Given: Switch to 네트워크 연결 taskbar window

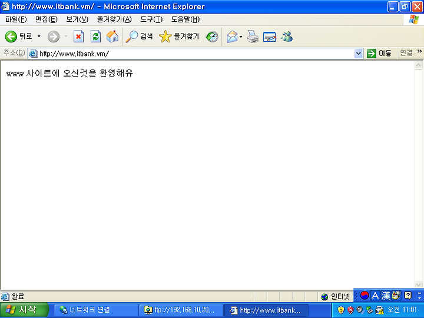Looking at the screenshot, I should coord(96,310).
